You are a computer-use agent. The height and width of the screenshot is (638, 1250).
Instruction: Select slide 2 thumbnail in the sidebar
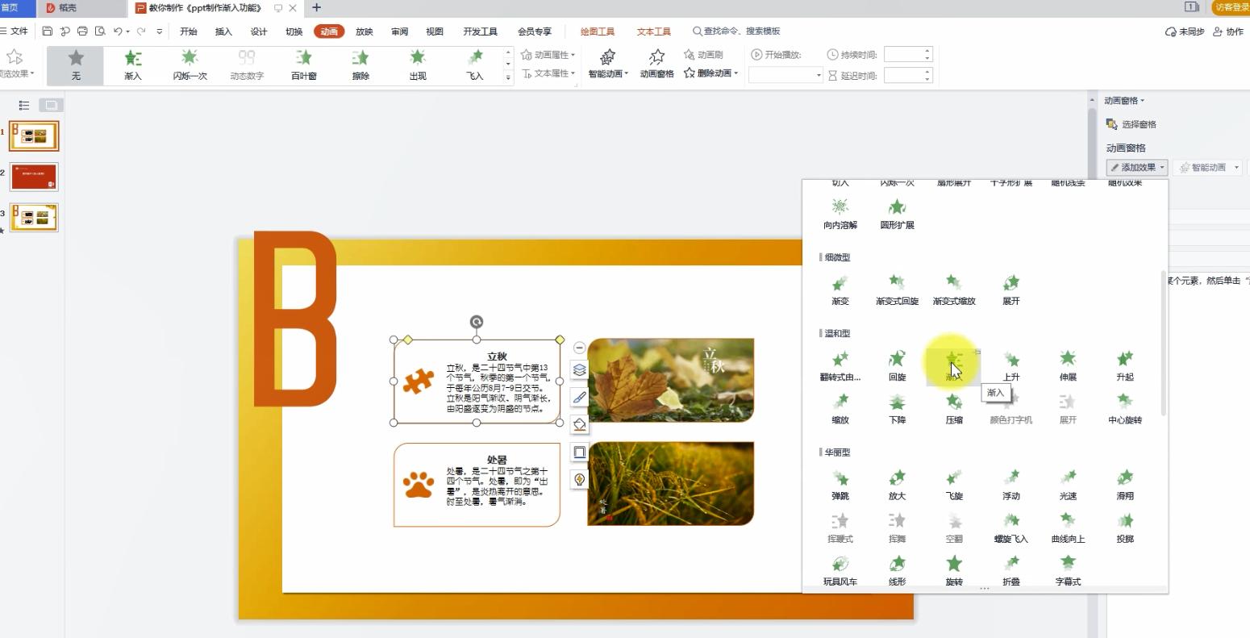pos(34,176)
